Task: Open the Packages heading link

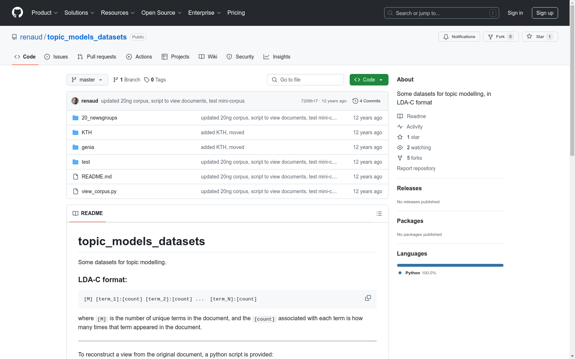Action: pyautogui.click(x=410, y=221)
